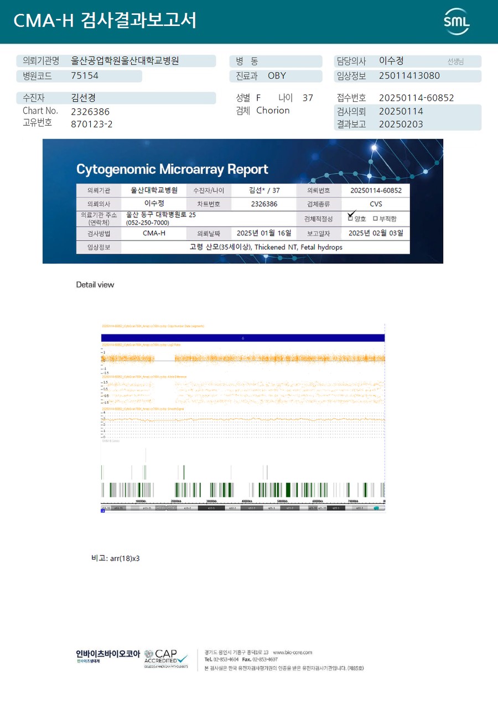Click report date 2025년 02월 03일
Screen dimensions: 498x703
pos(376,233)
